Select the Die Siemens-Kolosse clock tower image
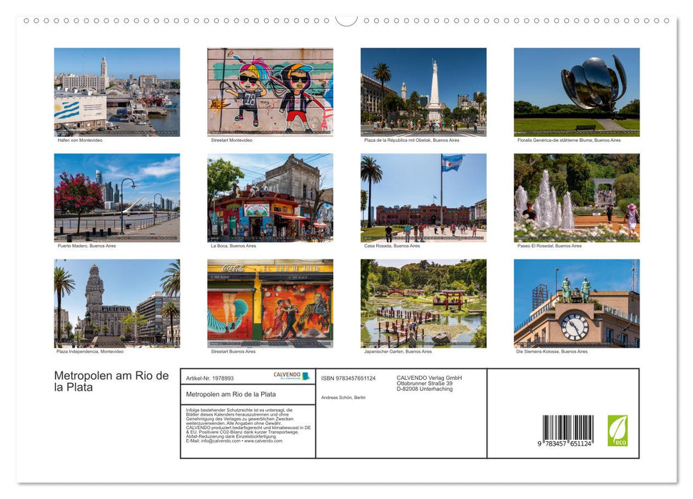Image resolution: width=693 pixels, height=499 pixels. 577,302
